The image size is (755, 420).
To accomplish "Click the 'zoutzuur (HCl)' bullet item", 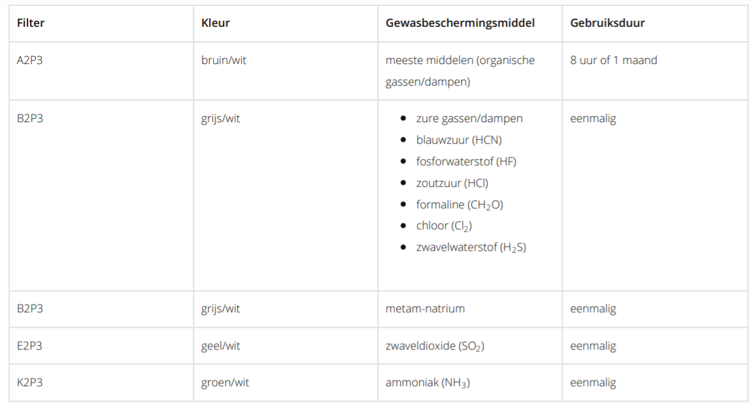I will [452, 184].
